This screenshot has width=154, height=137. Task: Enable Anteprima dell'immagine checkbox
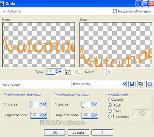(115, 11)
